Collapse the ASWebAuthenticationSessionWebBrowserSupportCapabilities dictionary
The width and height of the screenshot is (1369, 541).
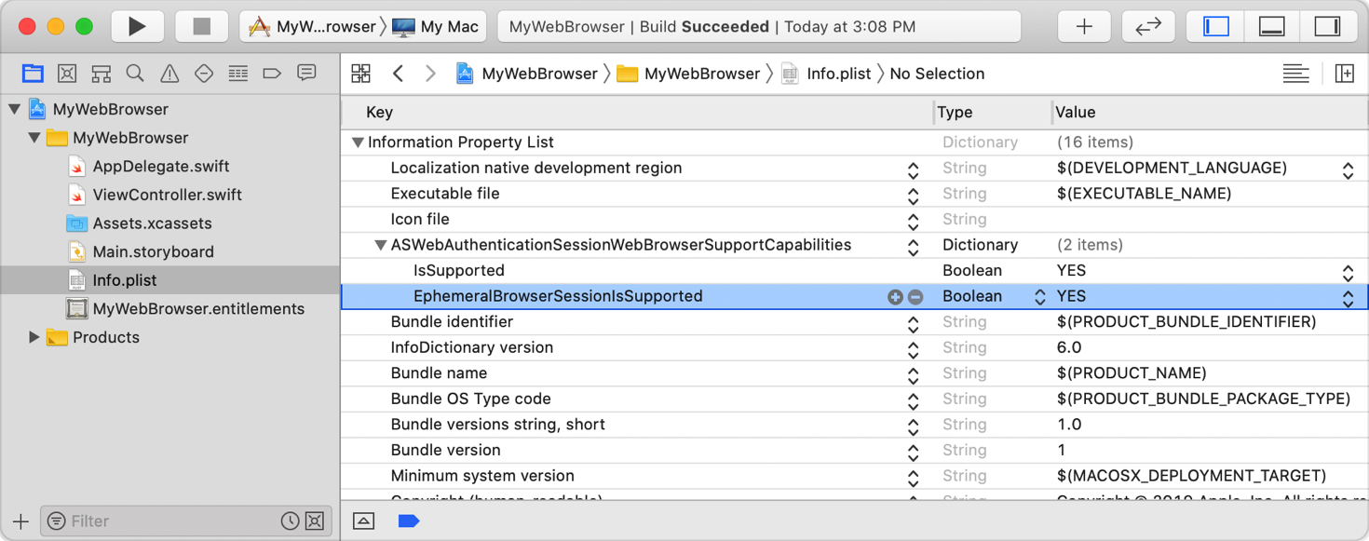pyautogui.click(x=380, y=245)
